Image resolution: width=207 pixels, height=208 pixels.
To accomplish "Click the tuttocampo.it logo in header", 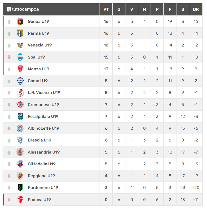I will (x=23, y=9).
